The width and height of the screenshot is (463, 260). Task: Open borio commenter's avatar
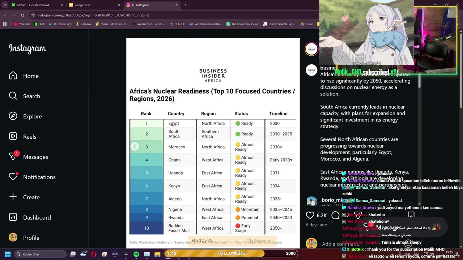(311, 201)
